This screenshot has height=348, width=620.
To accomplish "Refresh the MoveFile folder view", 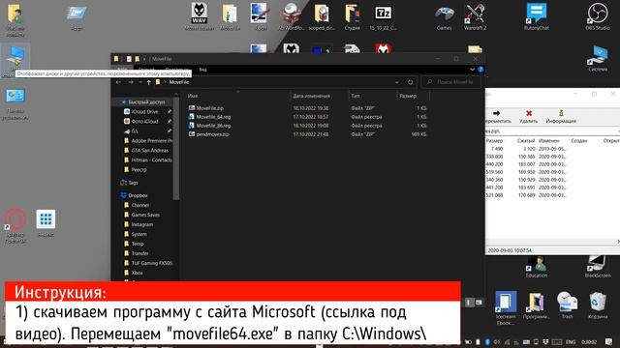I will pyautogui.click(x=410, y=82).
